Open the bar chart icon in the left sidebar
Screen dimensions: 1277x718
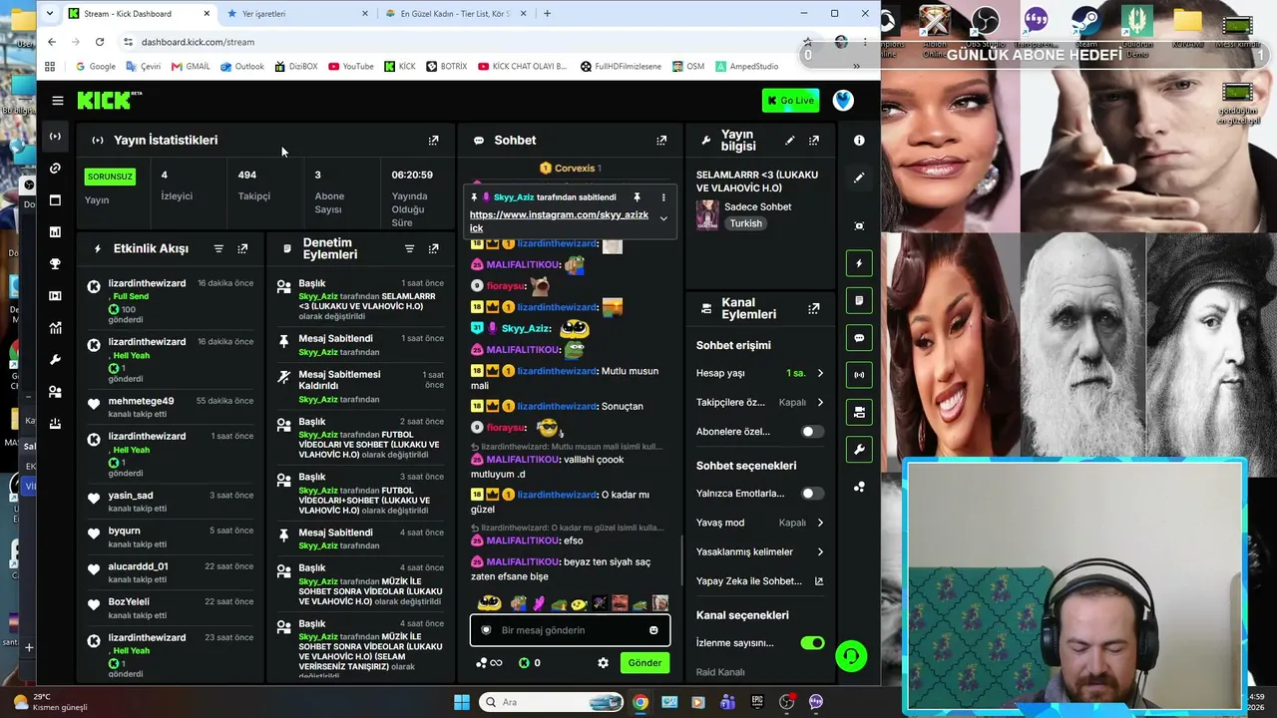[55, 232]
